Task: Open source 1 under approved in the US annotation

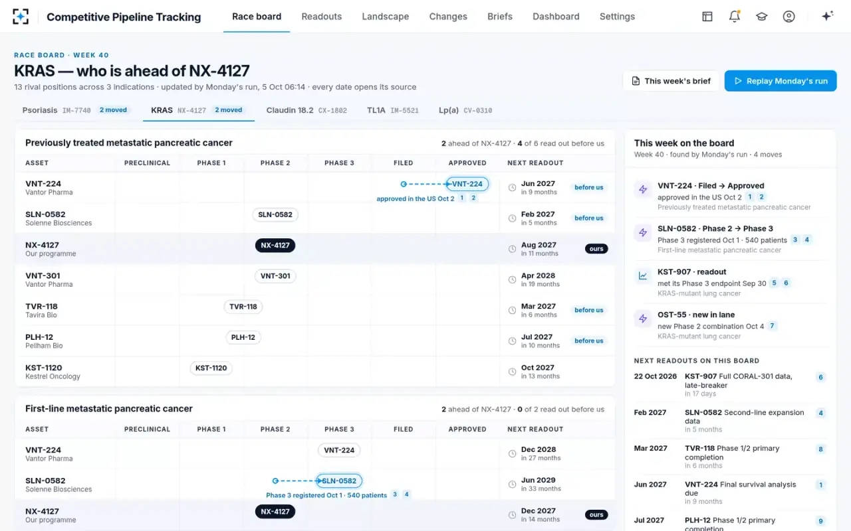Action: 462,198
